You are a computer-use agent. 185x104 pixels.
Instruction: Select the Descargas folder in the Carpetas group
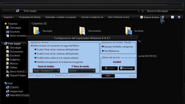(x=43, y=31)
